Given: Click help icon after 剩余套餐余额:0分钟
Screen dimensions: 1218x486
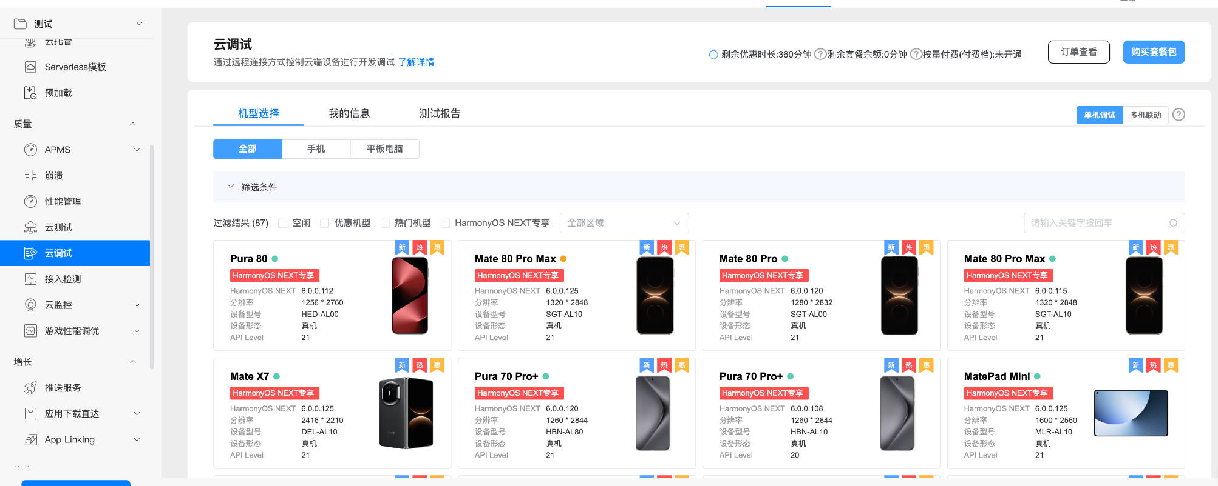Looking at the screenshot, I should click(916, 54).
